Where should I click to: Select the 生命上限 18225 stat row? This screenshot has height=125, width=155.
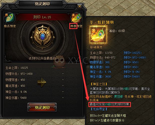point(35,68)
